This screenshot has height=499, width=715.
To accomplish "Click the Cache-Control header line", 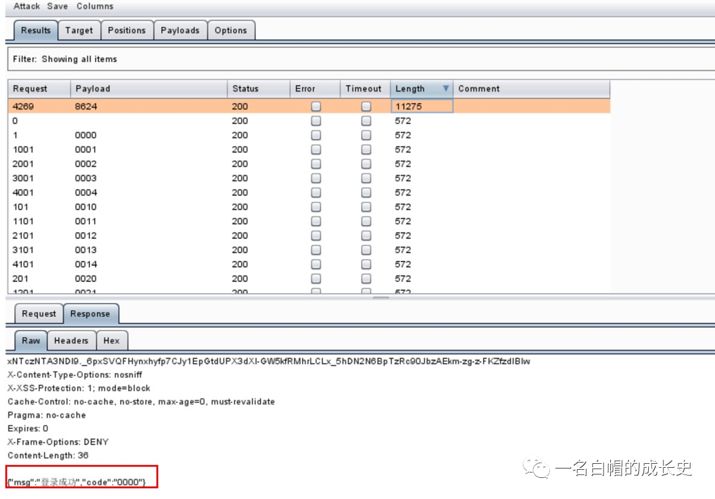I will 141,402.
